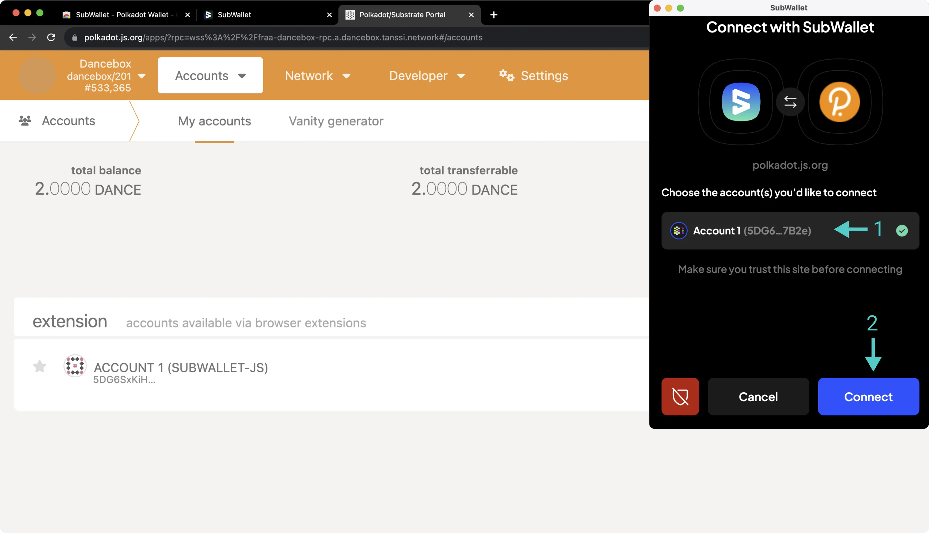The width and height of the screenshot is (929, 533).
Task: Click the Polkadot portal tab favicon
Action: [x=350, y=15]
